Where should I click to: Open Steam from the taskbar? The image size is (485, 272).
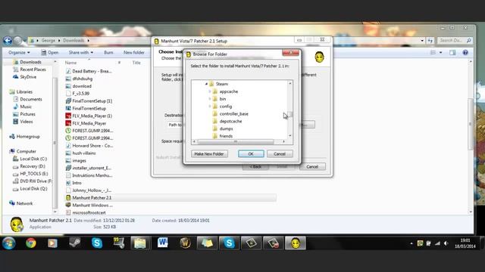click(74, 243)
